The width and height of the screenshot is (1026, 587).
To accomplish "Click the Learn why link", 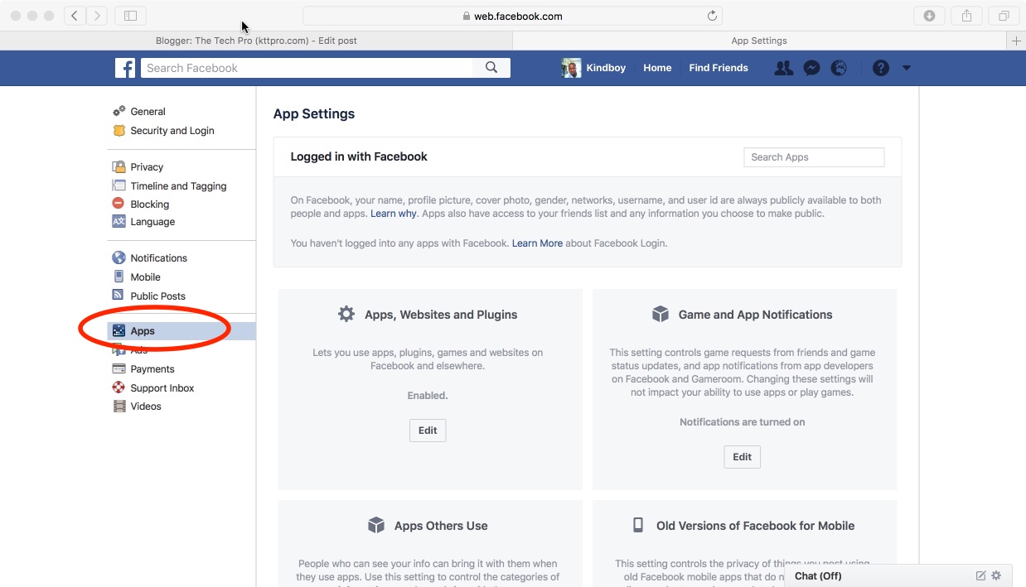I will click(x=393, y=214).
